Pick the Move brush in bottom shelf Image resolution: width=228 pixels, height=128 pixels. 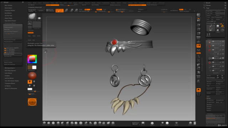click(67, 123)
